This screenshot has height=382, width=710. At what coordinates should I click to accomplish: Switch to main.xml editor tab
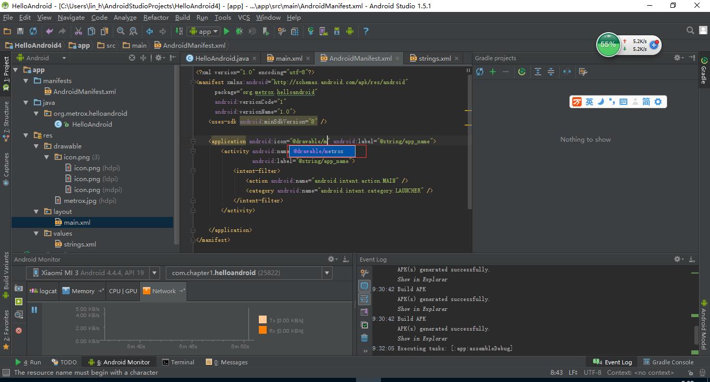point(288,58)
